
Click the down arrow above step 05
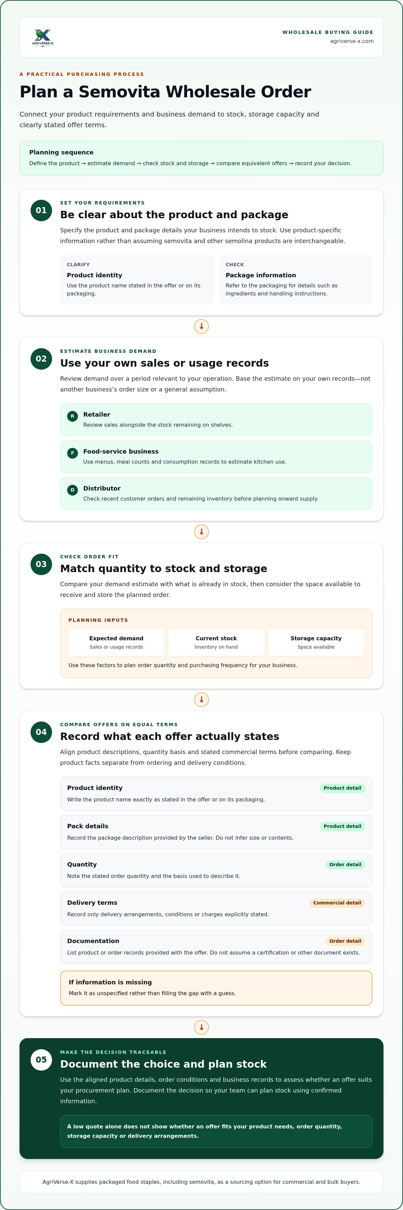pos(201,1027)
